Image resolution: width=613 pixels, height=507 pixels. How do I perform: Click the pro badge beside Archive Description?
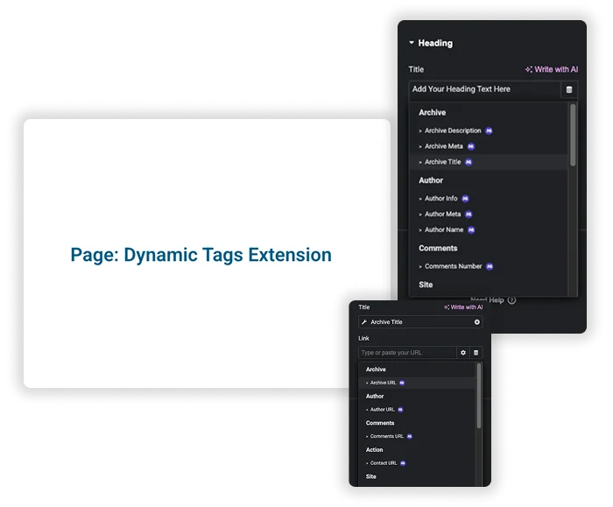[489, 131]
